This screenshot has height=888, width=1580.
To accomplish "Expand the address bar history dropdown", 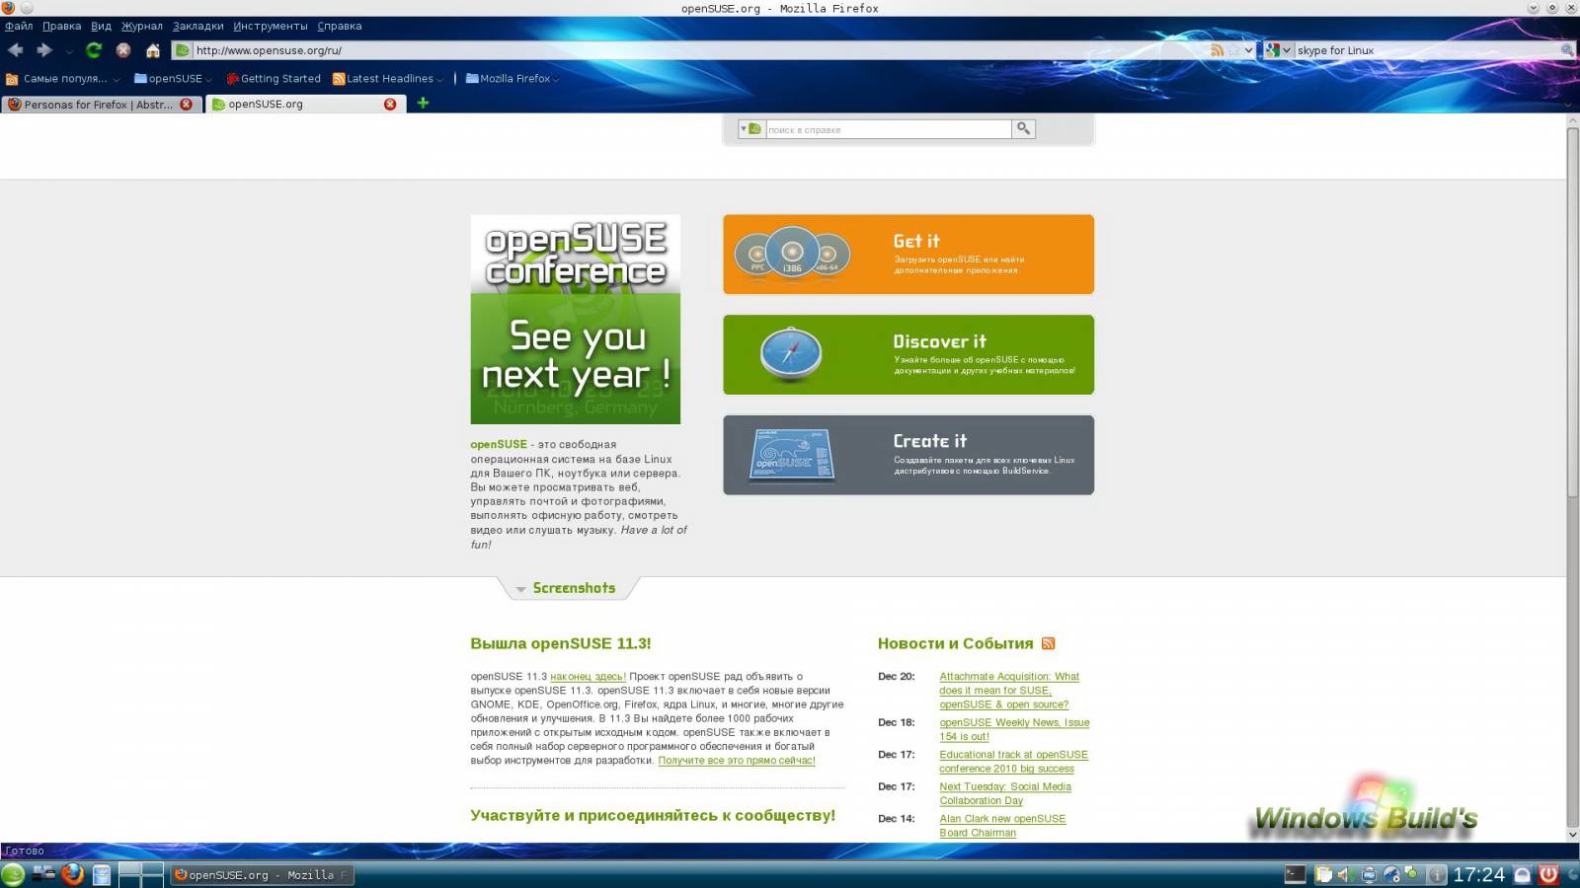I will (1248, 50).
